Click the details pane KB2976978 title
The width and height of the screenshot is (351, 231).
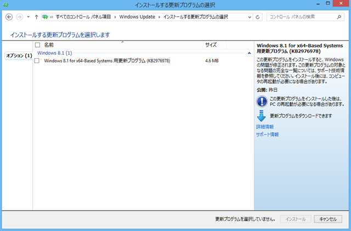pyautogui.click(x=300, y=48)
